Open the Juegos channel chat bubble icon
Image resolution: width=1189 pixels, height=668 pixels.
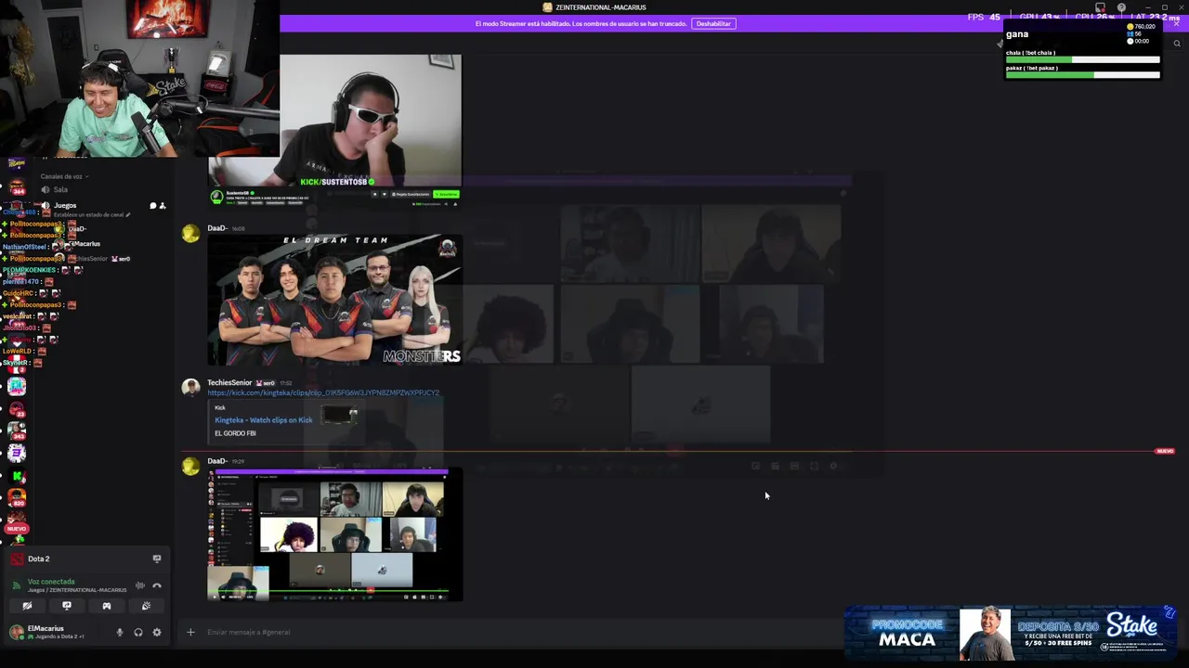pyautogui.click(x=153, y=205)
